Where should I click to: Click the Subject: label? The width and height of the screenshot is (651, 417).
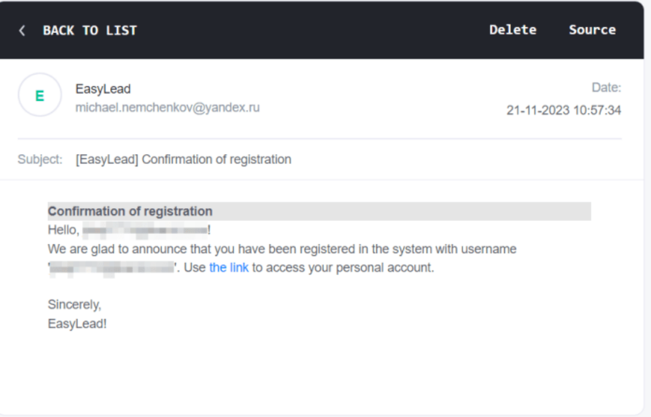[40, 159]
